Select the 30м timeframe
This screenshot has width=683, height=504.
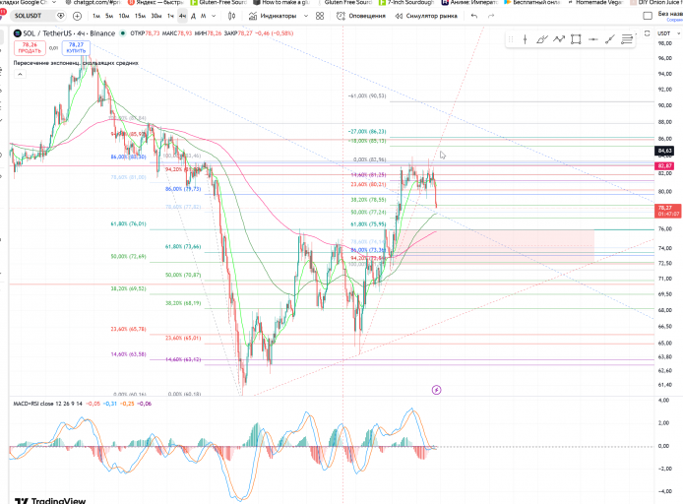pos(156,16)
